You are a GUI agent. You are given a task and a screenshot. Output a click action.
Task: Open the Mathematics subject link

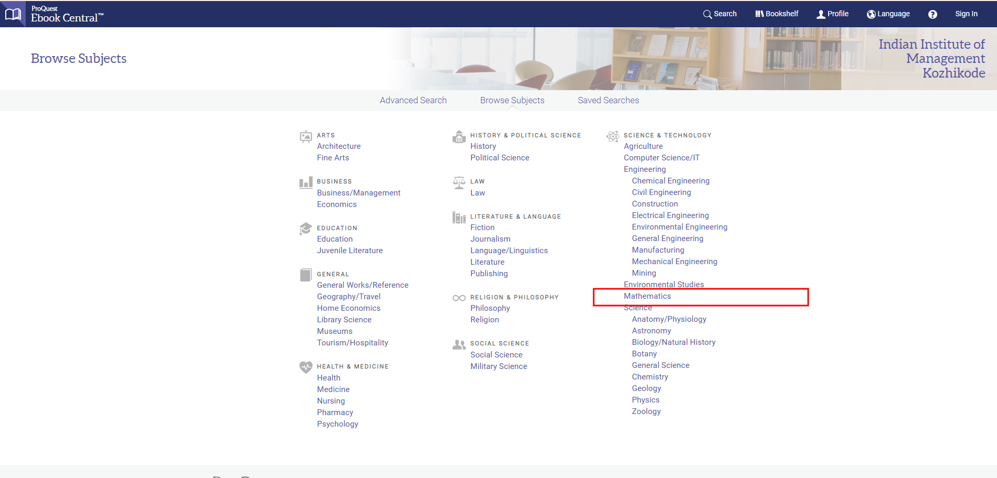pyautogui.click(x=647, y=296)
